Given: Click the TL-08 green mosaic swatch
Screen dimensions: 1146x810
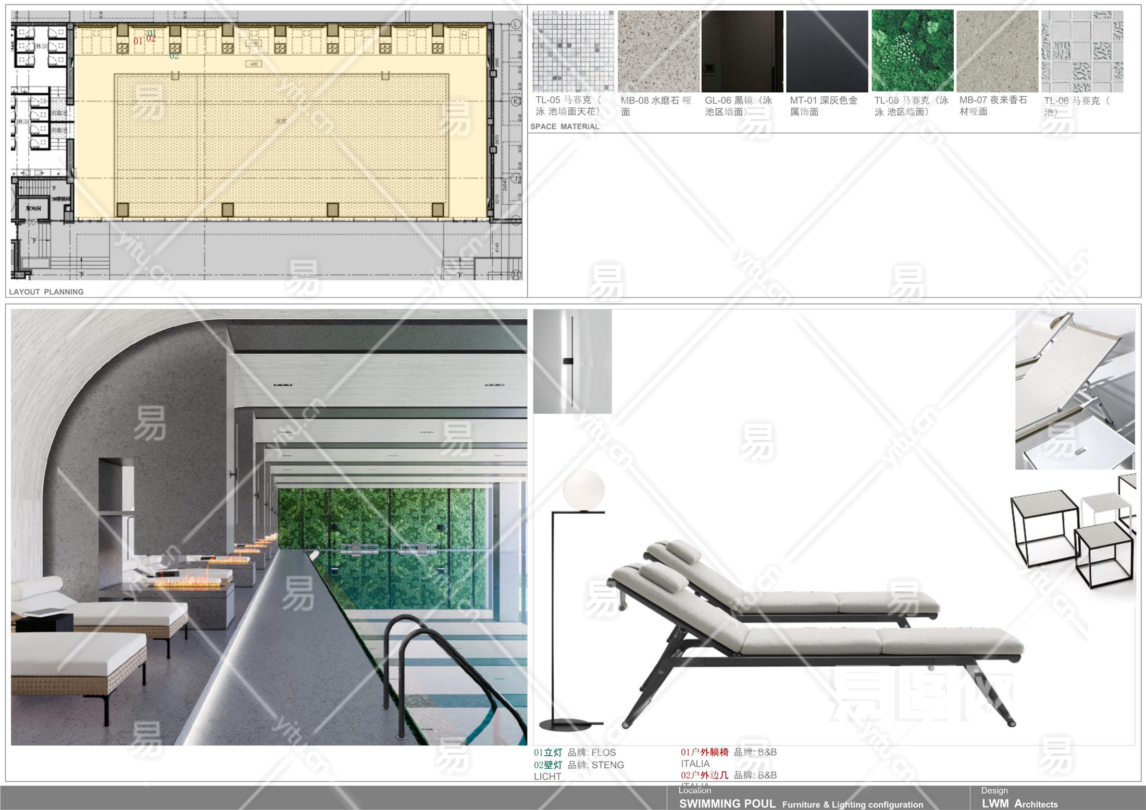Looking at the screenshot, I should click(x=913, y=51).
